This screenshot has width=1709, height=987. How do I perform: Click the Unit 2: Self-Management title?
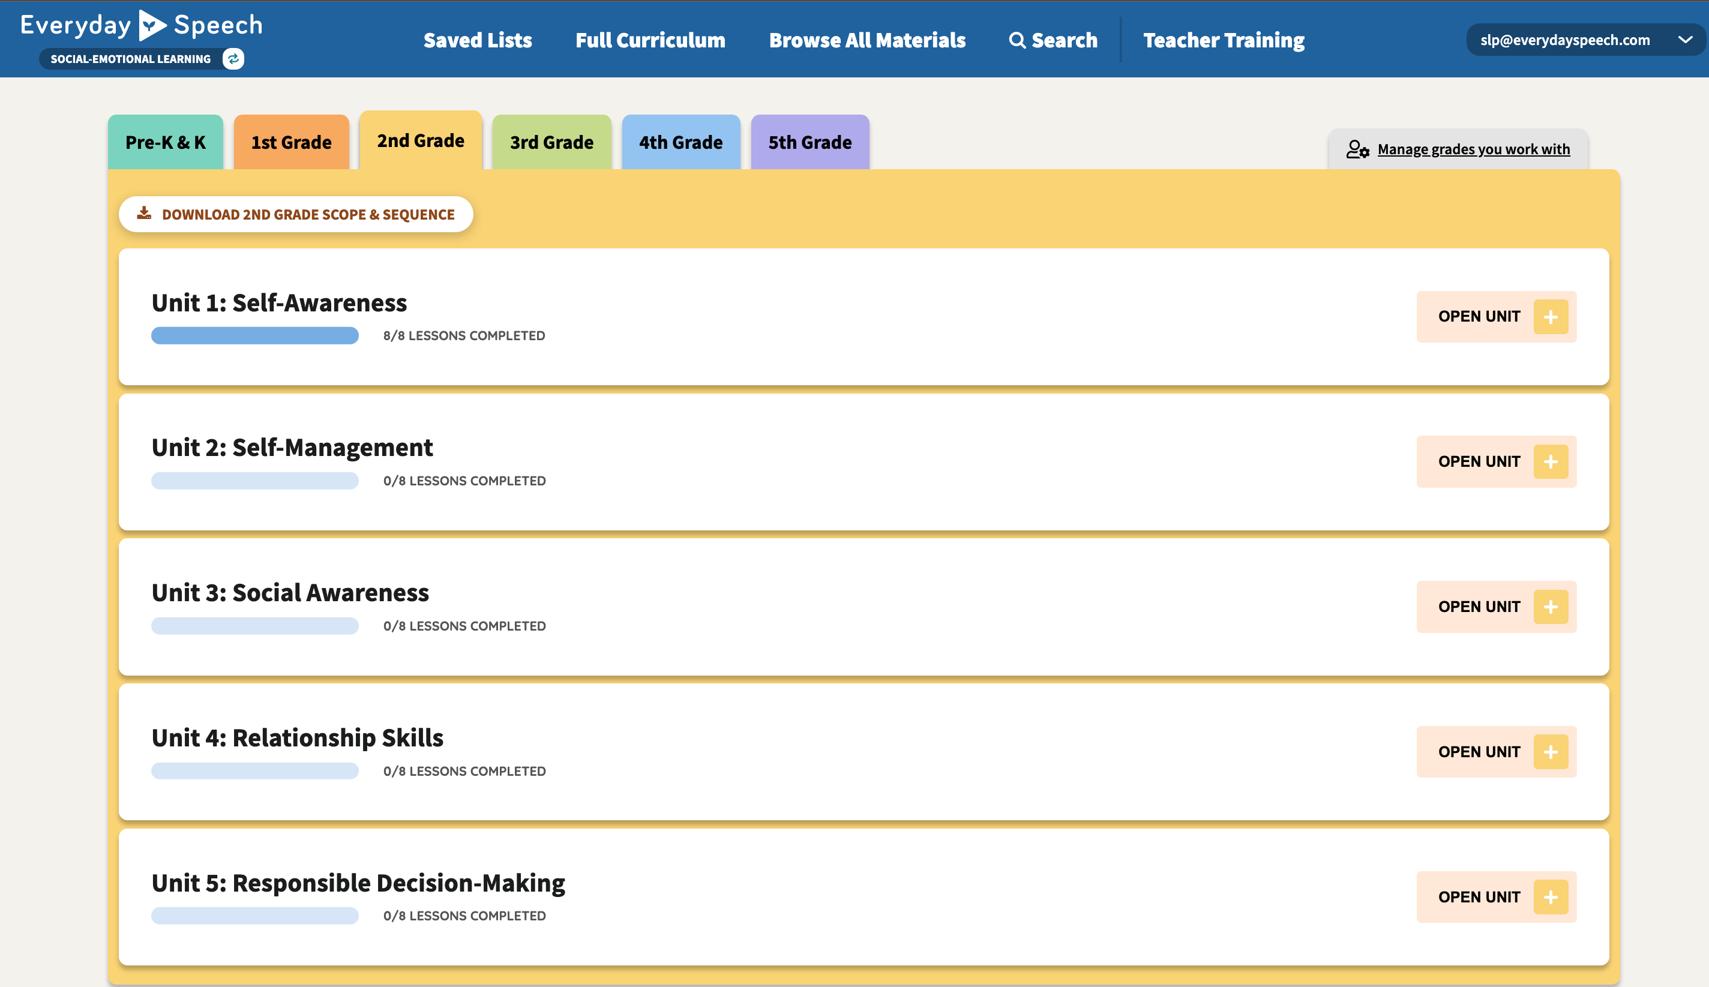292,448
